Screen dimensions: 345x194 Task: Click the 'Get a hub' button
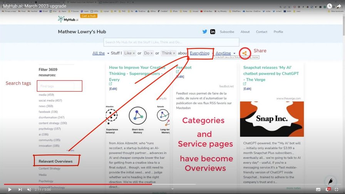89,16
